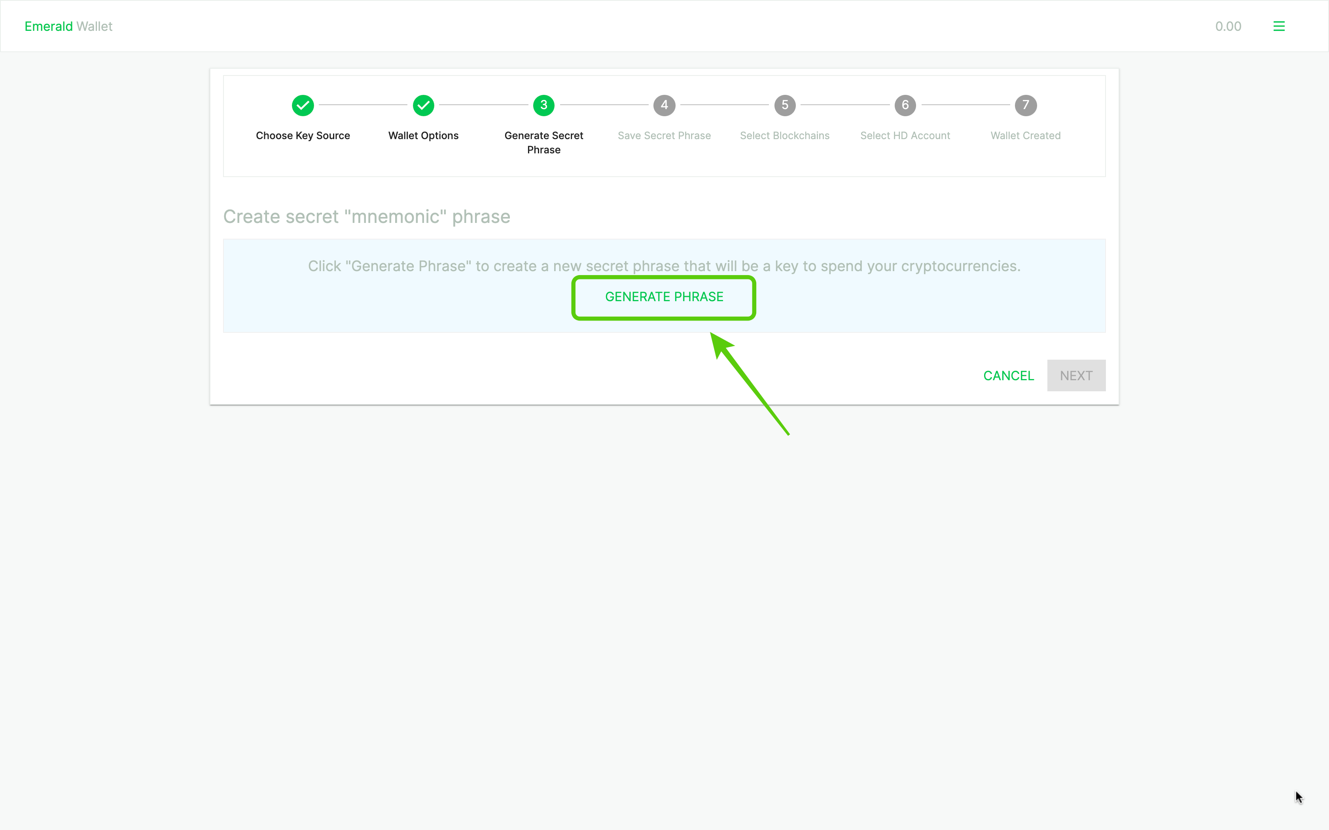The image size is (1329, 830).
Task: Click the Next button
Action: 1075,375
